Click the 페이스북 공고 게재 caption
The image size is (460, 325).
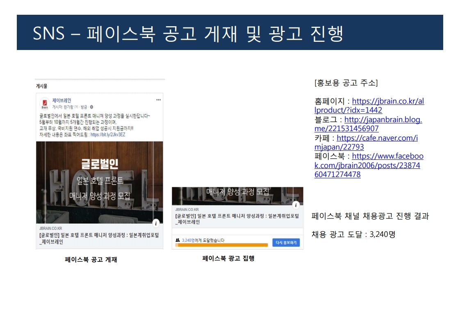pos(91,259)
